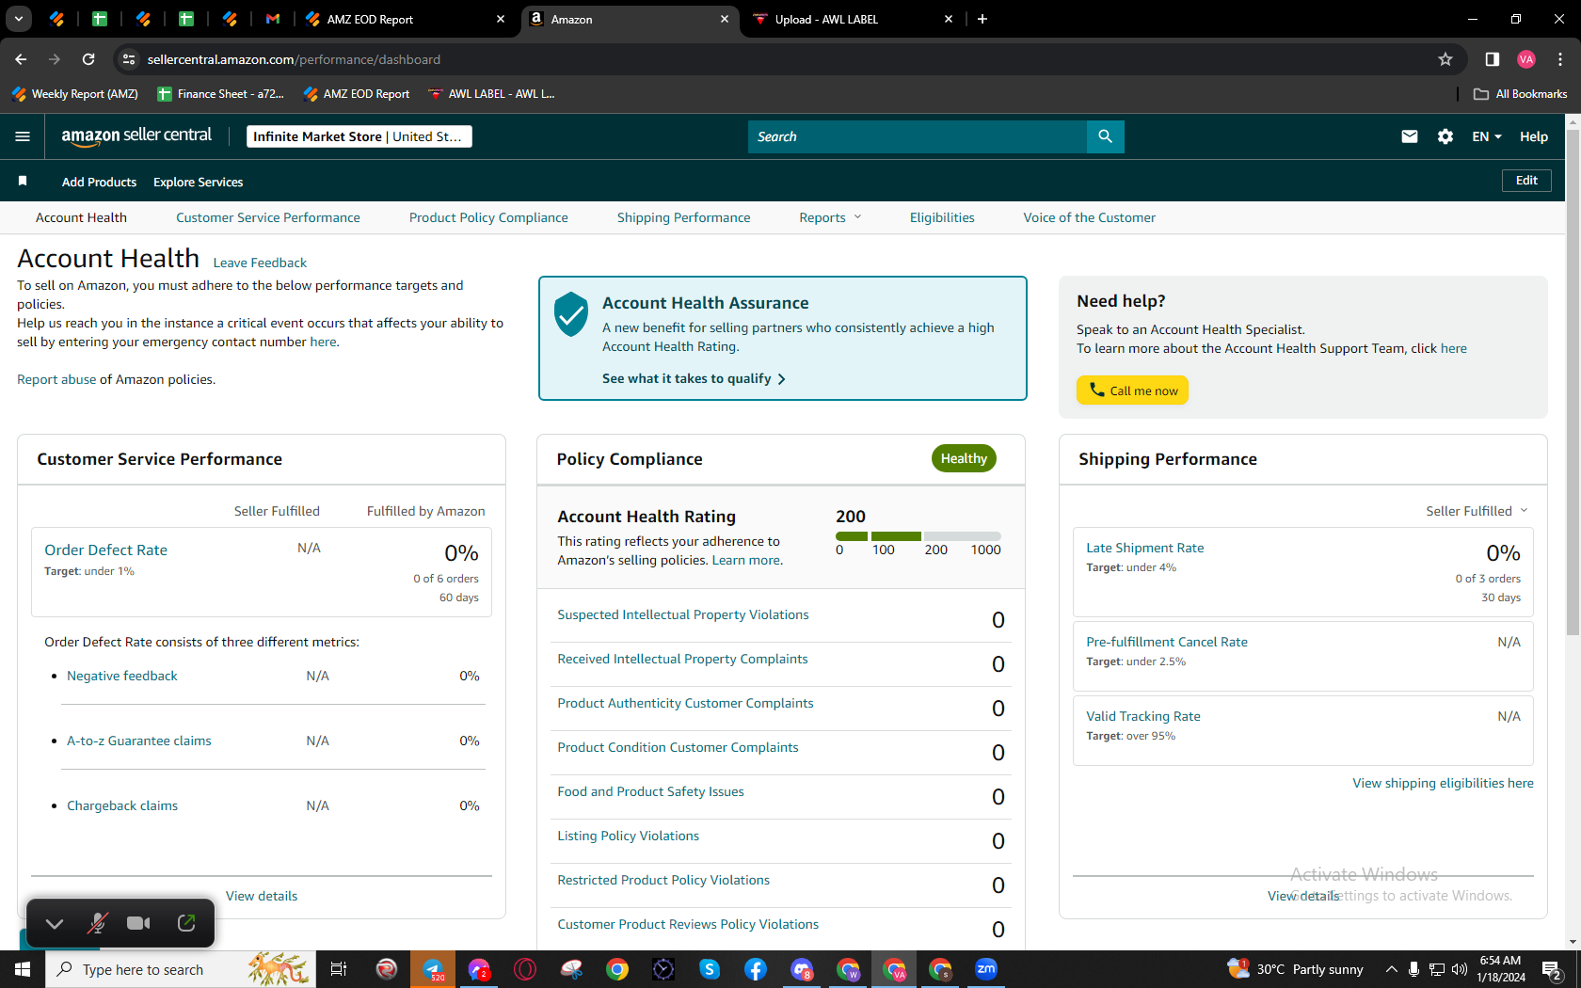Image resolution: width=1581 pixels, height=988 pixels.
Task: Click Help in the header
Action: [1534, 136]
